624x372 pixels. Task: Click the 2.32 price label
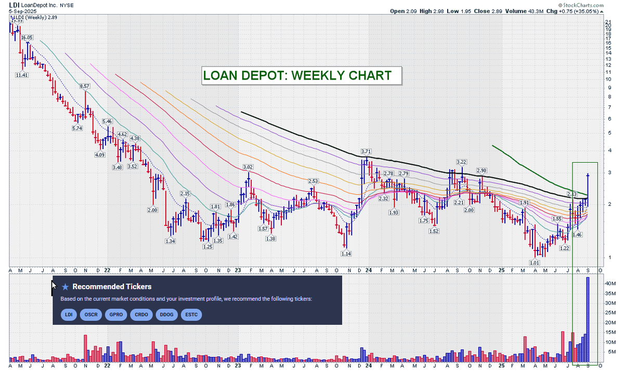384,198
